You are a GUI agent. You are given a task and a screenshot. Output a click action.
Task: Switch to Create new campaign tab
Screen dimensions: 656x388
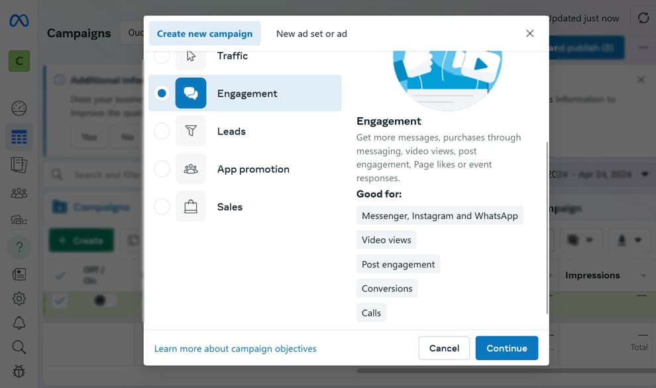pos(205,34)
